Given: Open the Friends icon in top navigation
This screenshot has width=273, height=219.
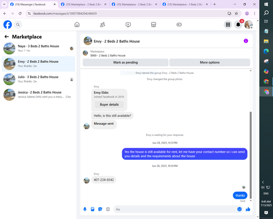Looking at the screenshot, I should [103, 25].
